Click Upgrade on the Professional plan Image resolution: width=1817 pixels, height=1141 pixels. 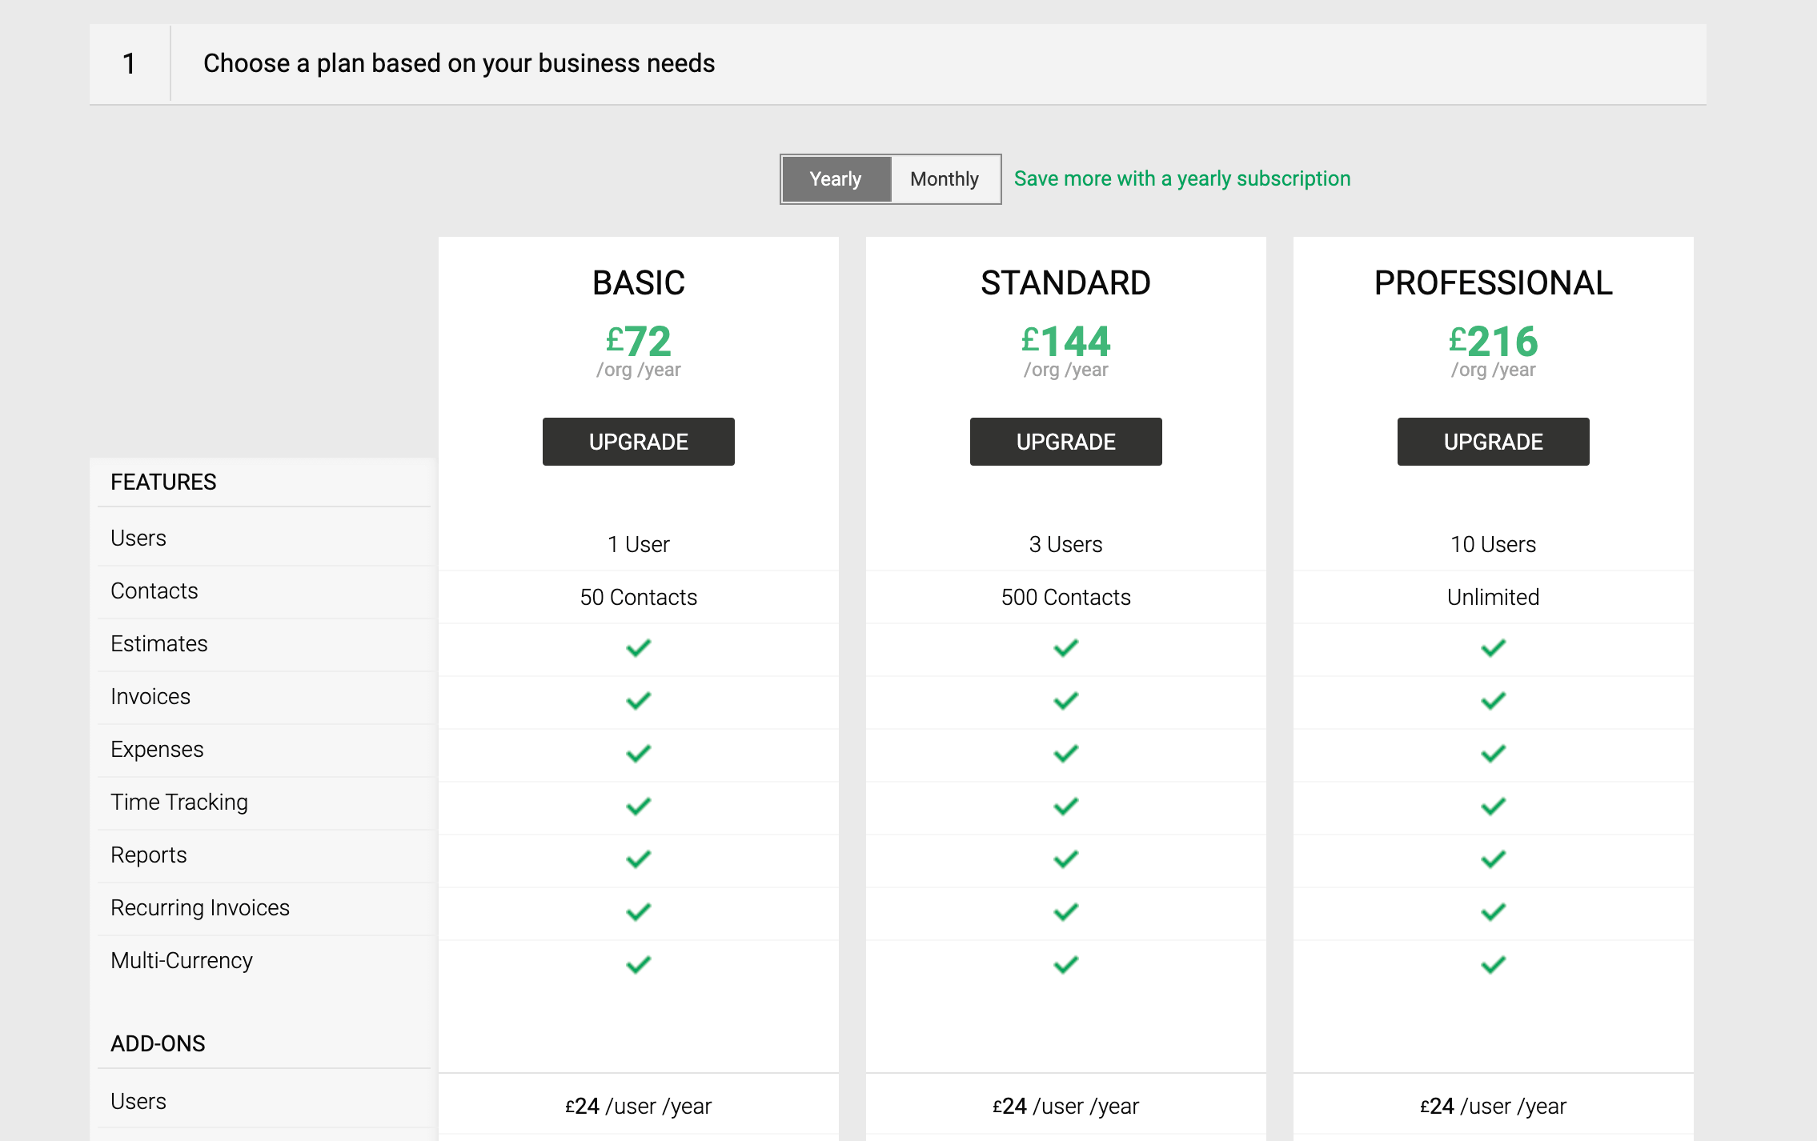(x=1493, y=442)
